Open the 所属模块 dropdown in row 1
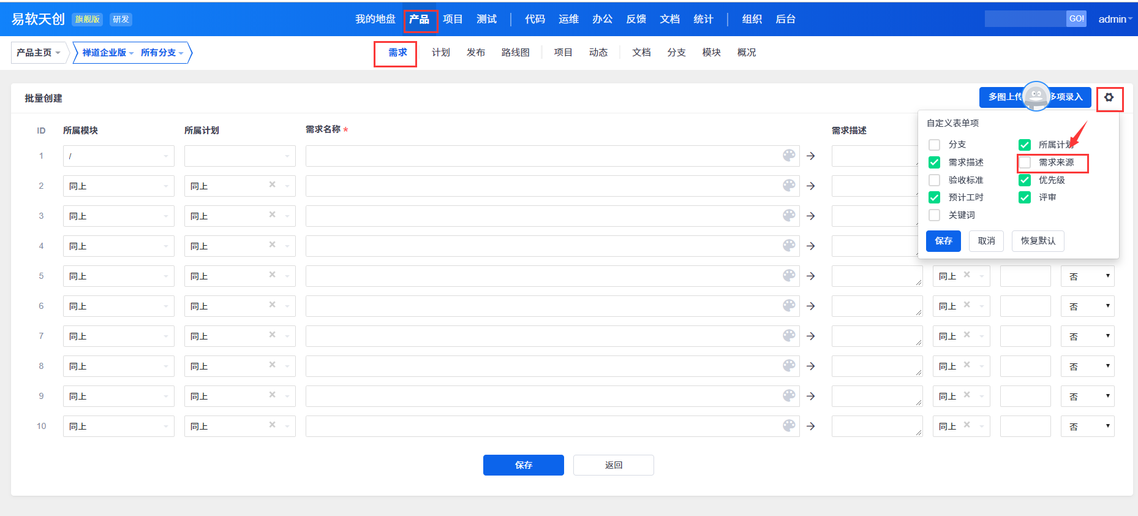The width and height of the screenshot is (1138, 516). [119, 156]
